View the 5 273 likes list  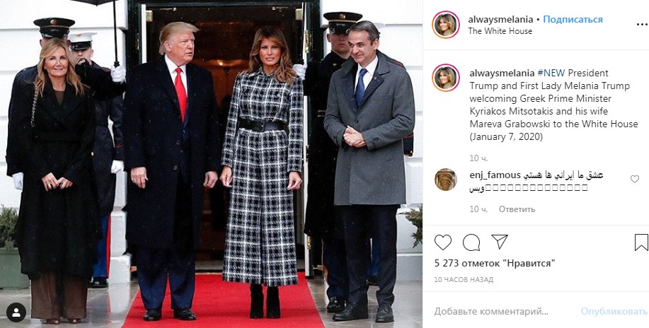pos(495,263)
